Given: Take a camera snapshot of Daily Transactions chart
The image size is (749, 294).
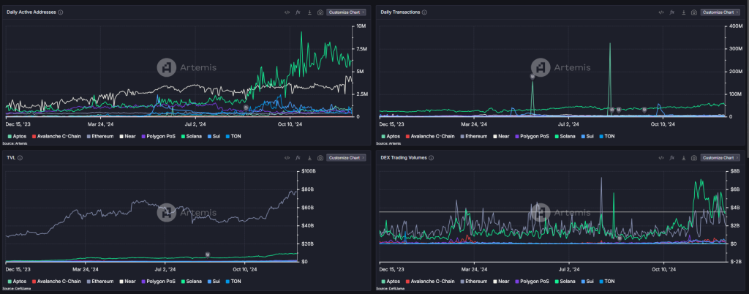Looking at the screenshot, I should coord(694,12).
